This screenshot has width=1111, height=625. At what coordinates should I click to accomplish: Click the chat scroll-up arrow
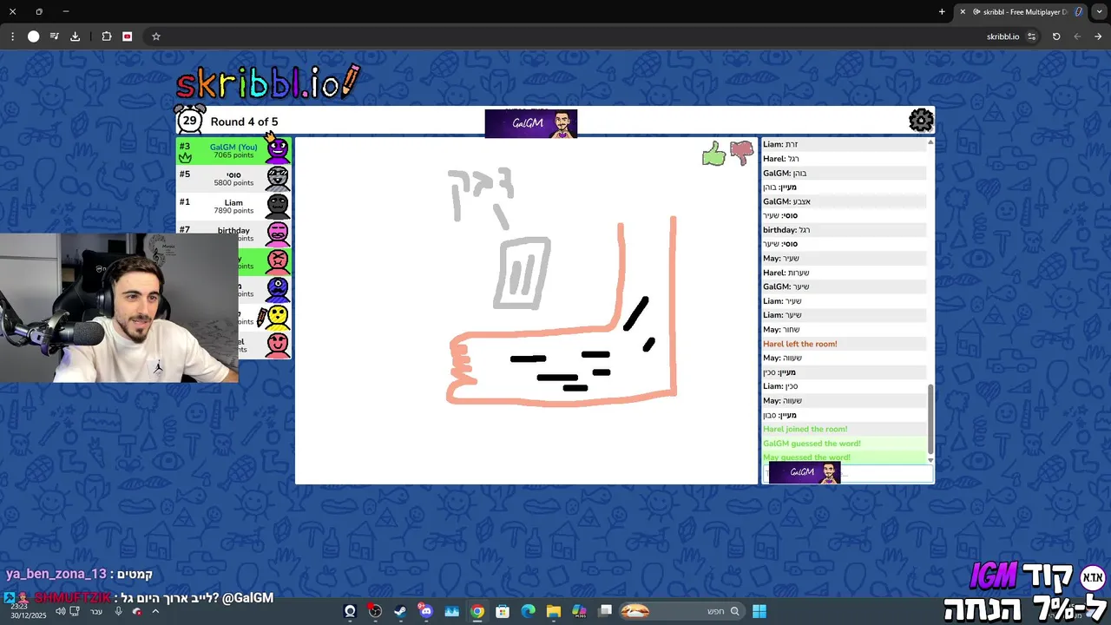930,141
